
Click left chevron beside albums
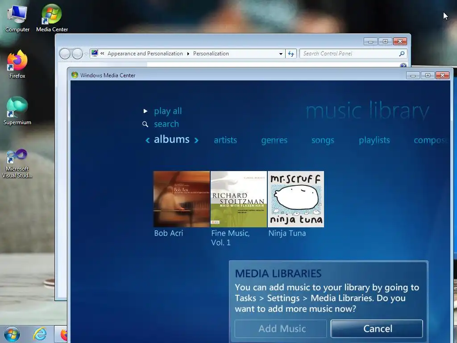click(x=148, y=140)
